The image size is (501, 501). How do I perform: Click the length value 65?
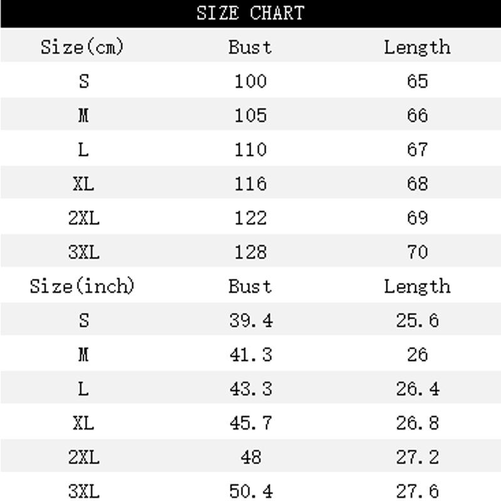click(x=416, y=81)
